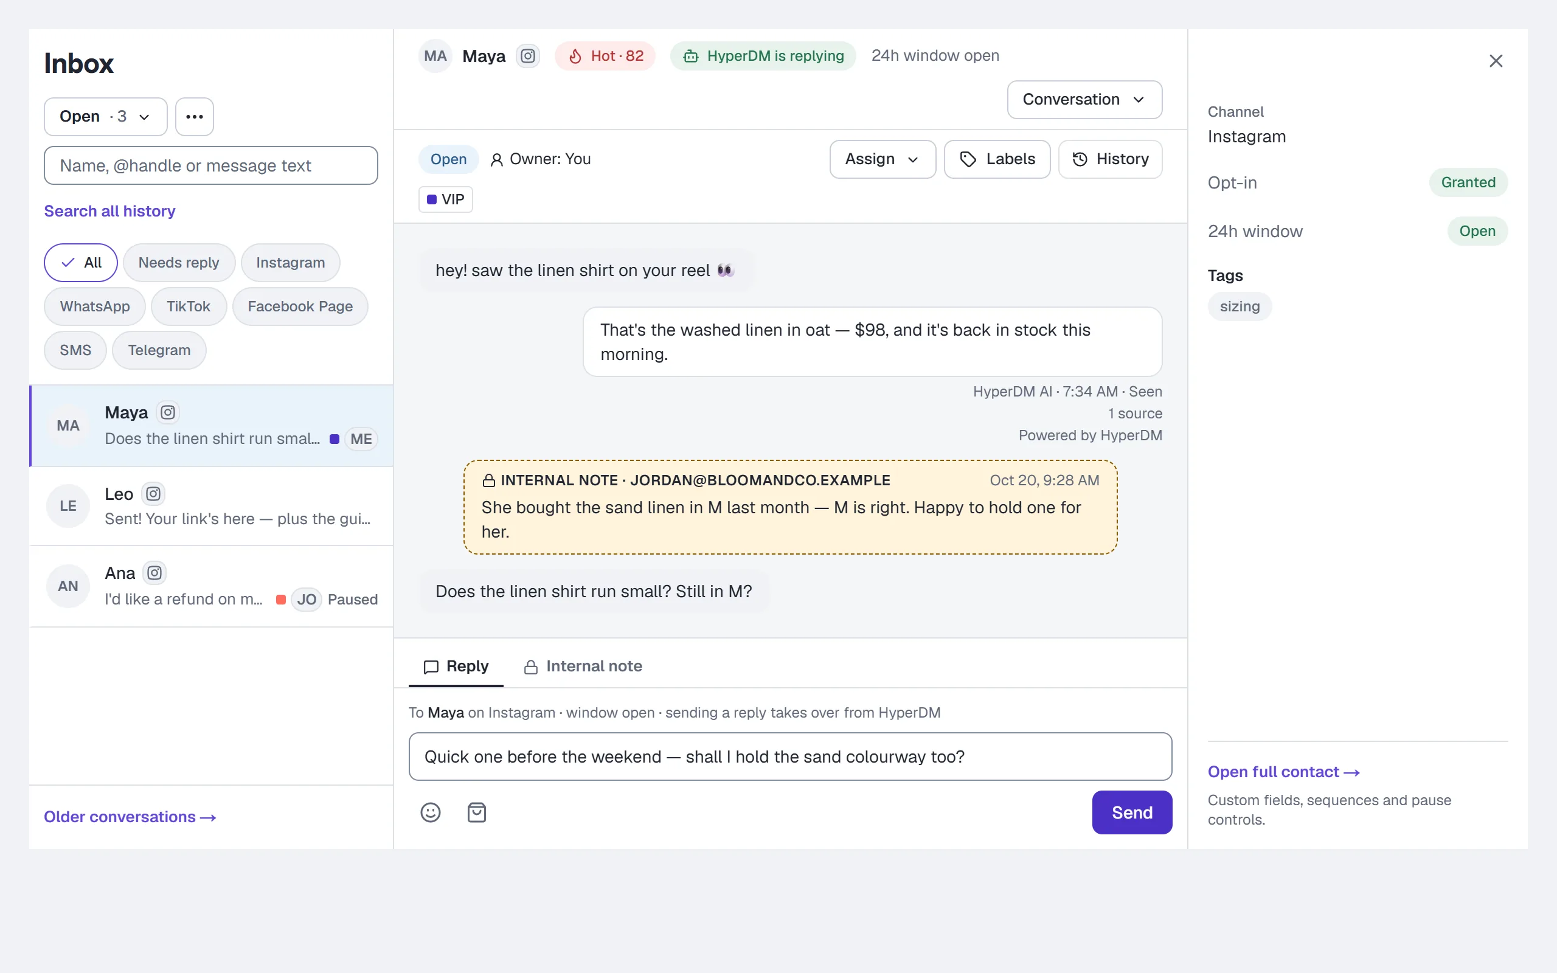Open Leo's conversation in the list
1557x973 pixels.
[211, 506]
